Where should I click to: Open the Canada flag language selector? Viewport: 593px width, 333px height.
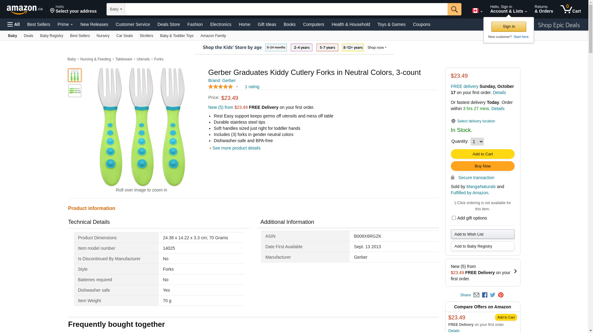point(477,11)
